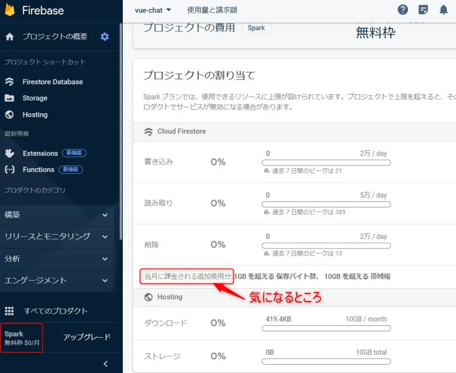Click the 削除 usage progress bar

click(326, 246)
